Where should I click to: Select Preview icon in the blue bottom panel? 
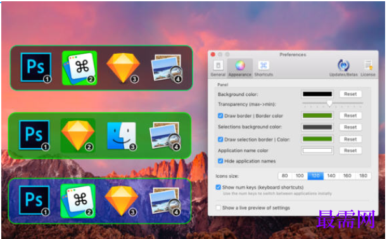(x=165, y=201)
